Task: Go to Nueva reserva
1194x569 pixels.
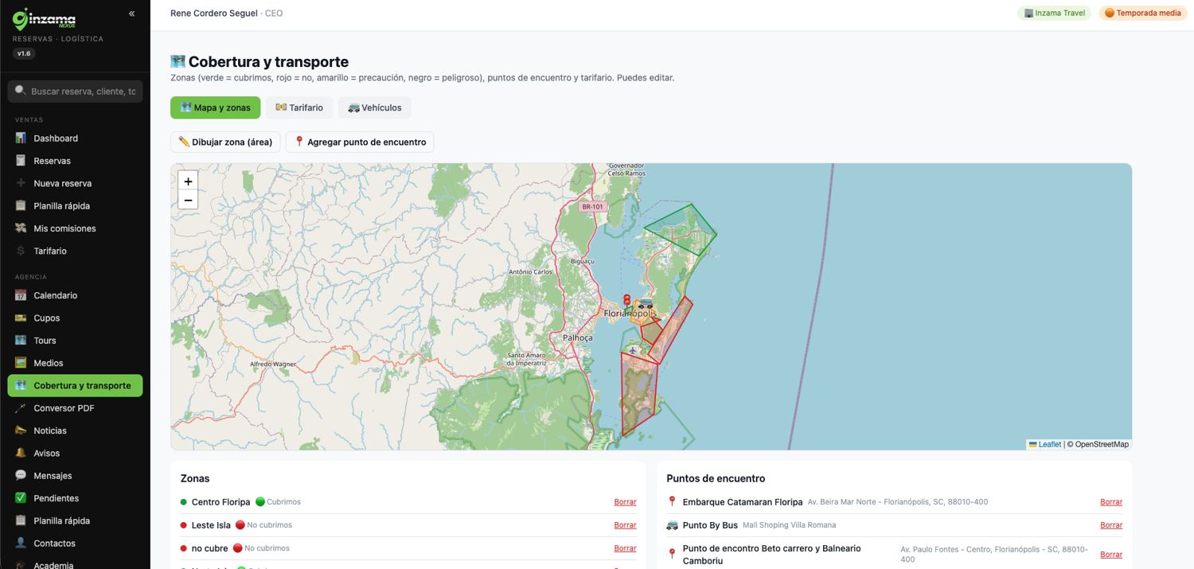Action: click(x=75, y=183)
